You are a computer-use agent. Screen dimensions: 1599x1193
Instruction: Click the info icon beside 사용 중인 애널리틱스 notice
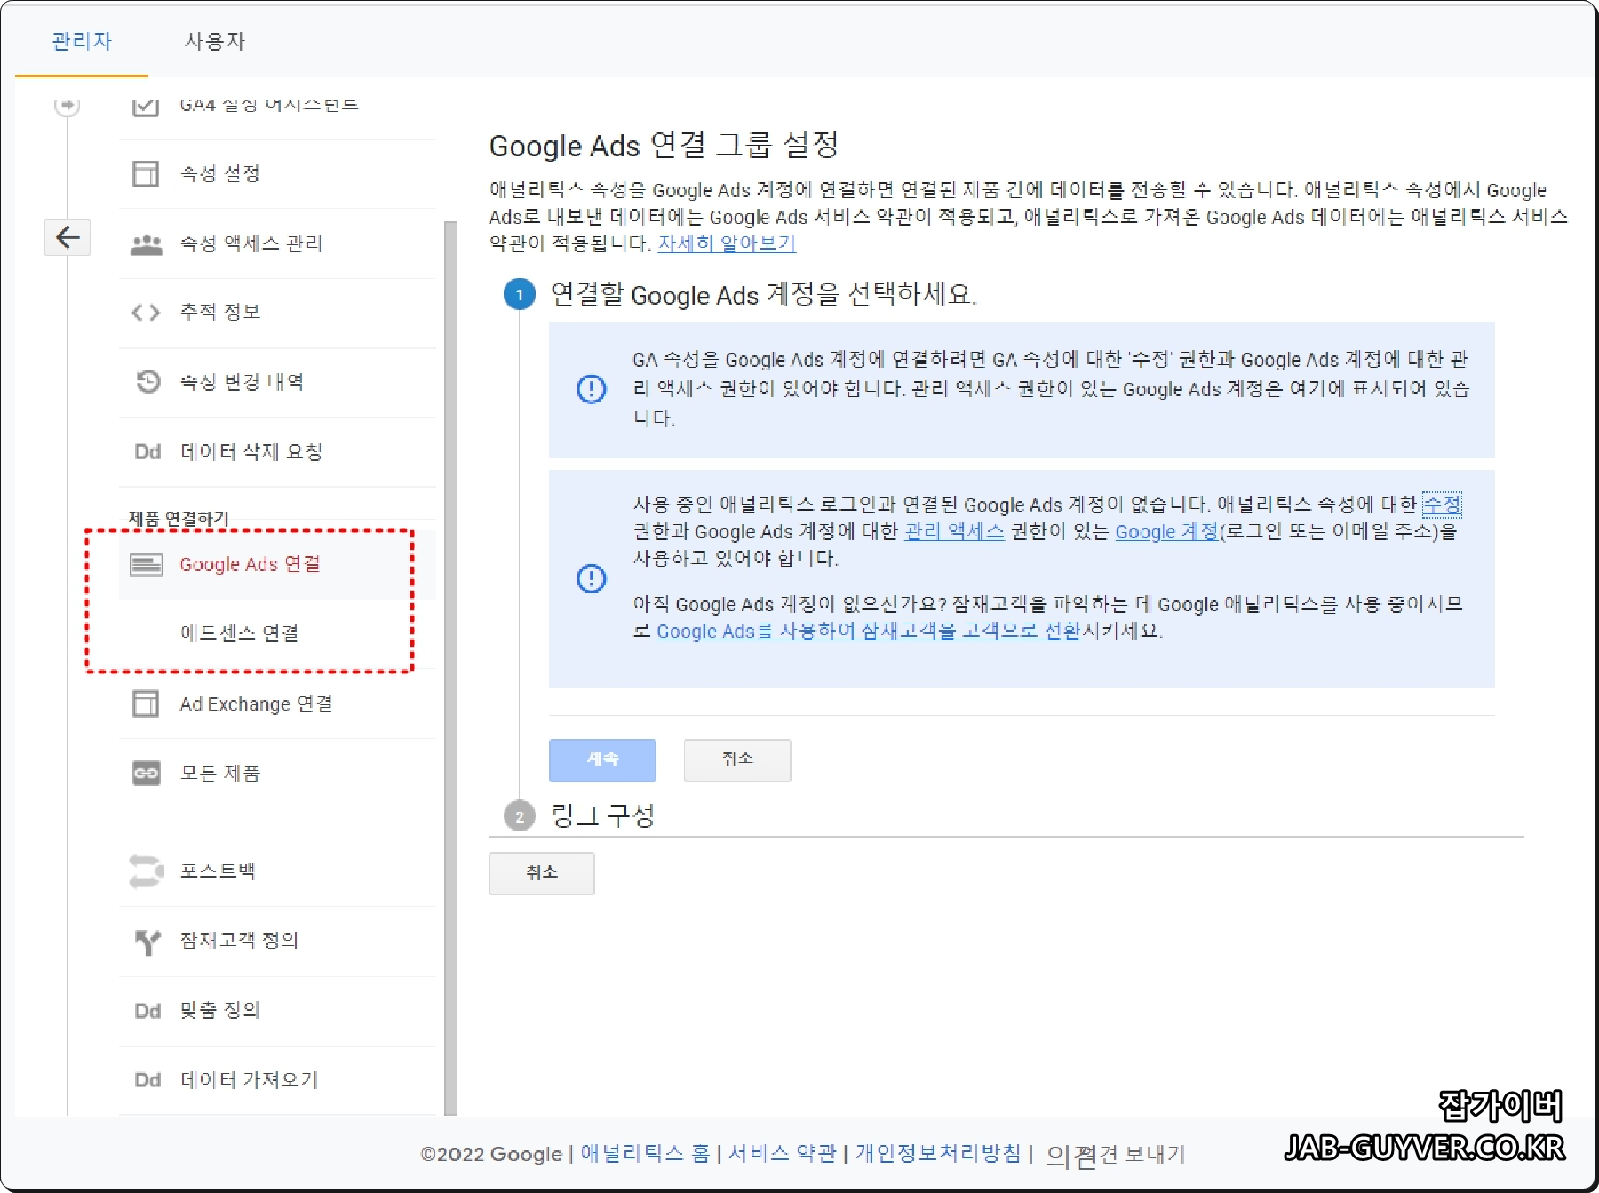[592, 579]
